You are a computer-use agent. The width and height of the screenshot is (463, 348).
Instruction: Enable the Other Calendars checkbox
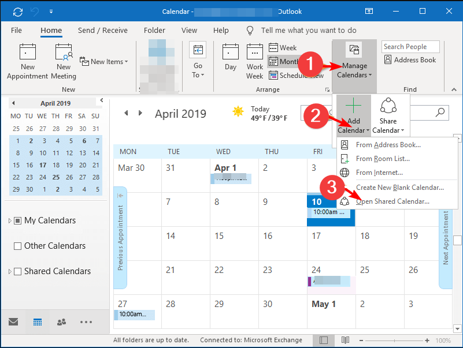[x=17, y=246]
